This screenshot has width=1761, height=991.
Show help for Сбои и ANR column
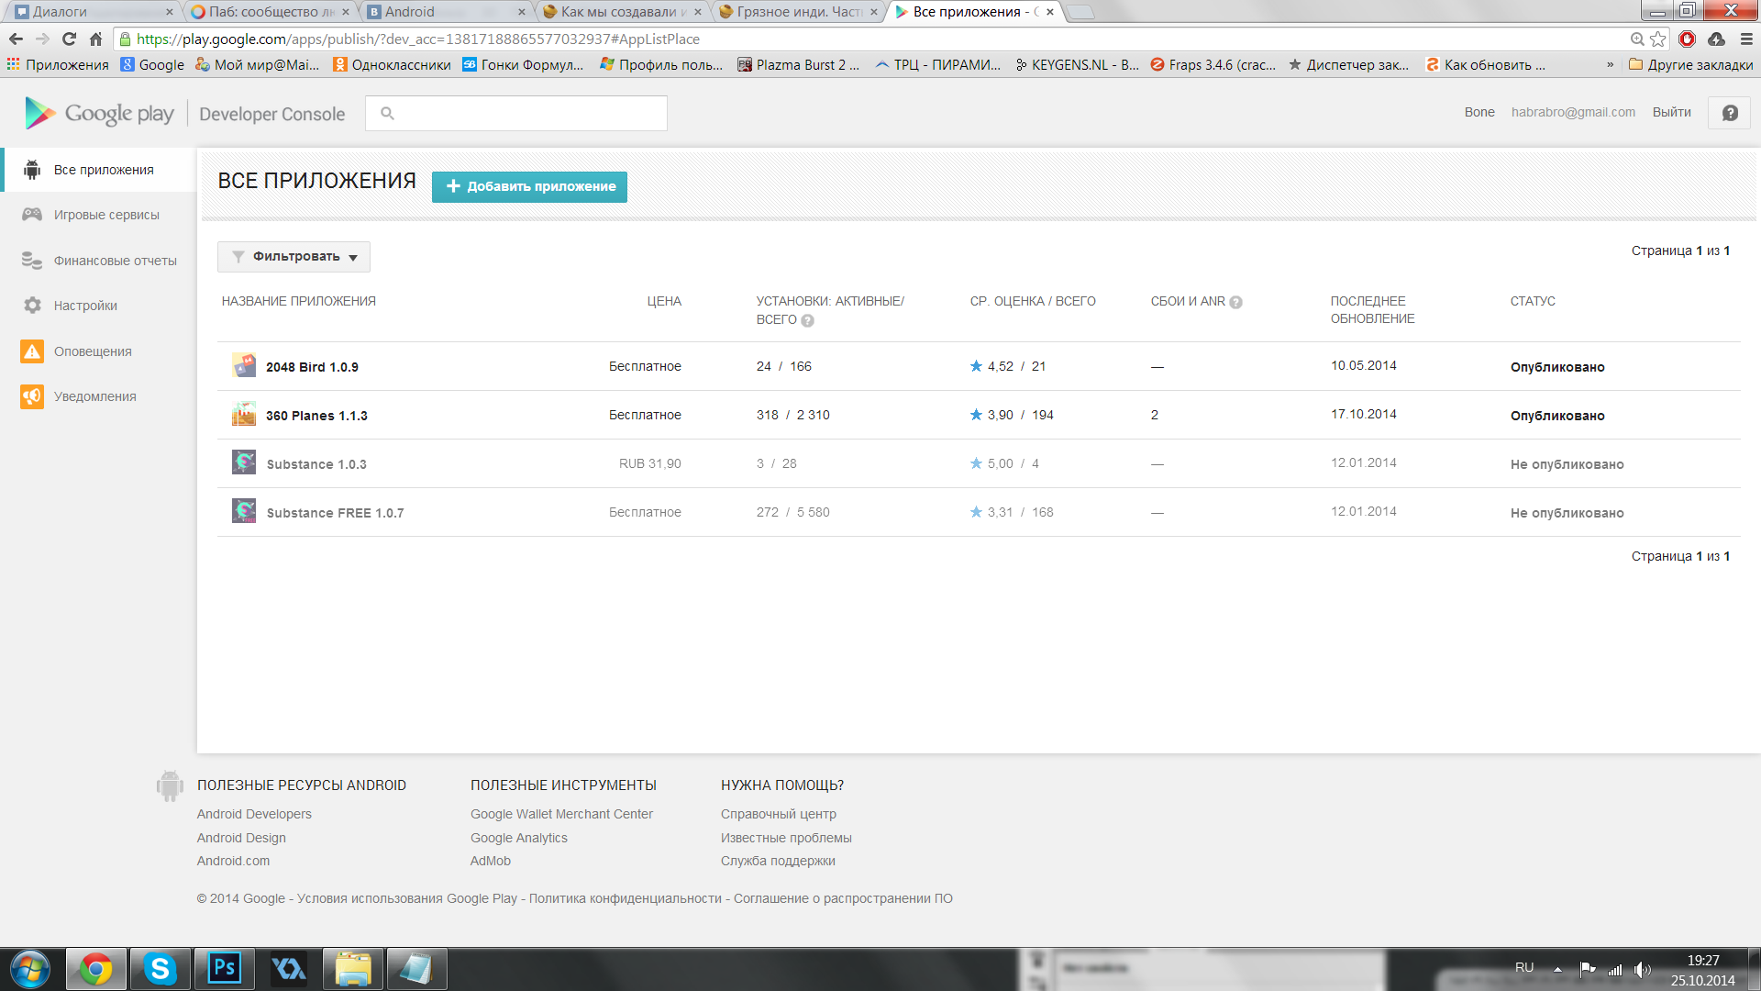click(1235, 302)
